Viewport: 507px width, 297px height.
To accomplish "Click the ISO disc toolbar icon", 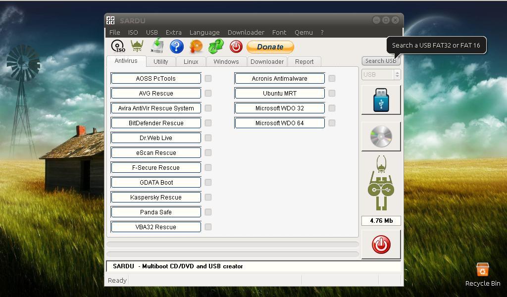I will (x=118, y=46).
